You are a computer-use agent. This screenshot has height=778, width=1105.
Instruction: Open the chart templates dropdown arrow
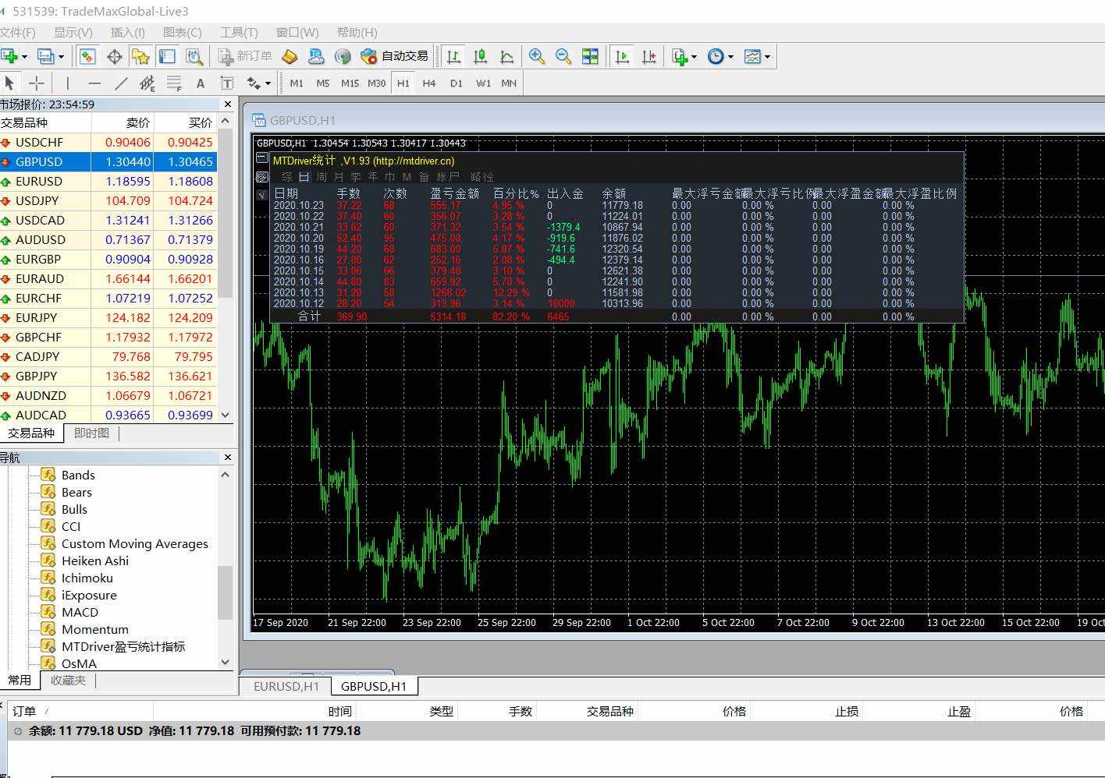click(x=768, y=57)
